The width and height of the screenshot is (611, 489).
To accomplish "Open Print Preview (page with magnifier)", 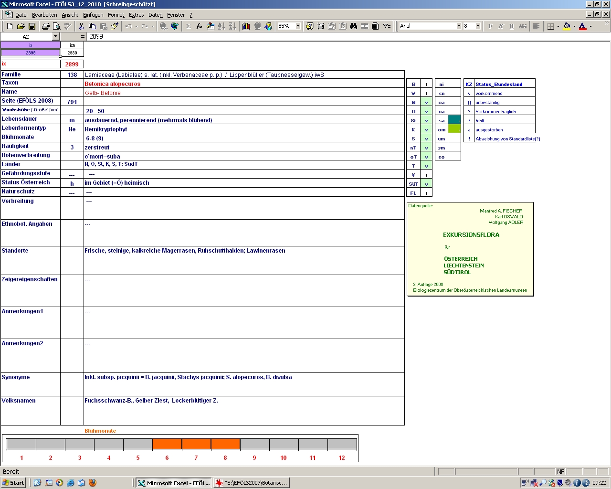I will (x=56, y=26).
